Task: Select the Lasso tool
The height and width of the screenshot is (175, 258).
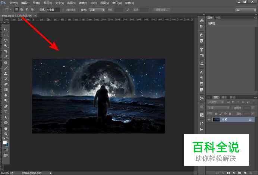Action: click(x=6, y=40)
